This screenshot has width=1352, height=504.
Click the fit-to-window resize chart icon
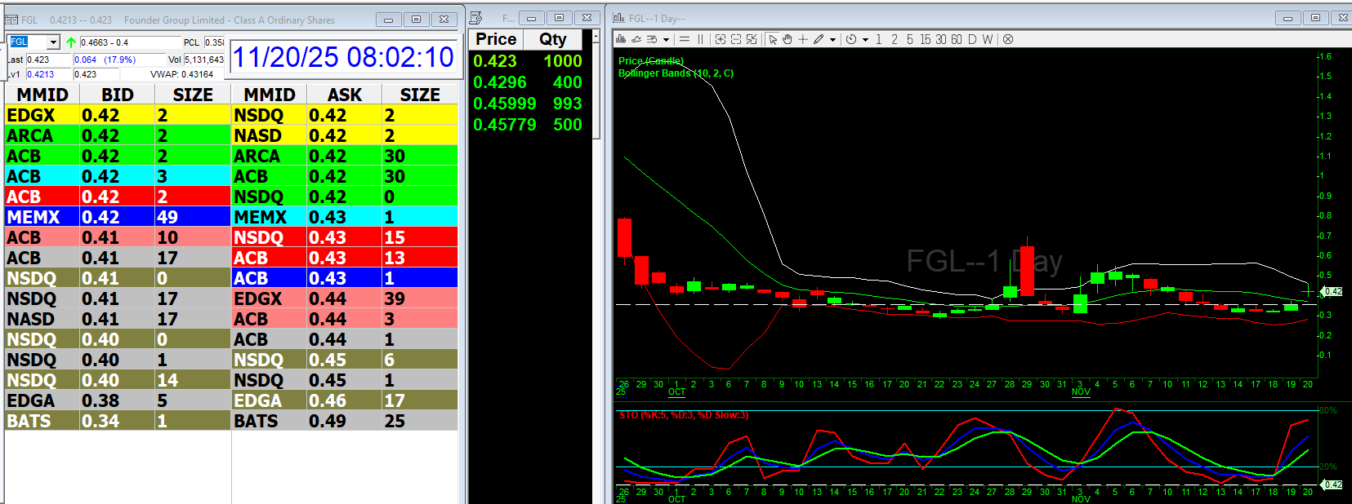point(752,39)
